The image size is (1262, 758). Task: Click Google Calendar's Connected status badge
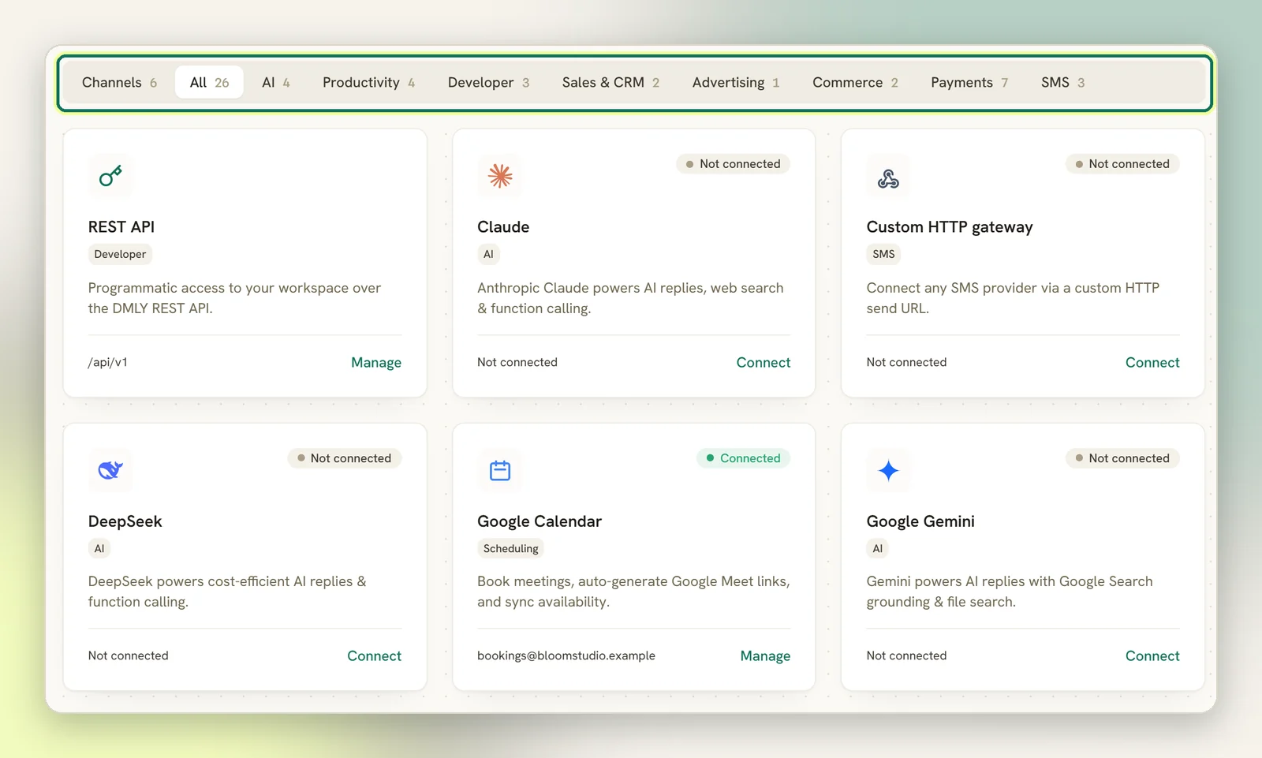pyautogui.click(x=743, y=458)
